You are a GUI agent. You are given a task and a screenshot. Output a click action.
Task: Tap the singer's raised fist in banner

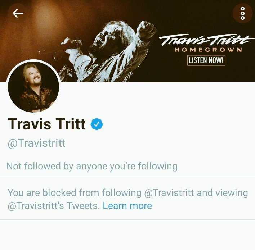tap(146, 29)
